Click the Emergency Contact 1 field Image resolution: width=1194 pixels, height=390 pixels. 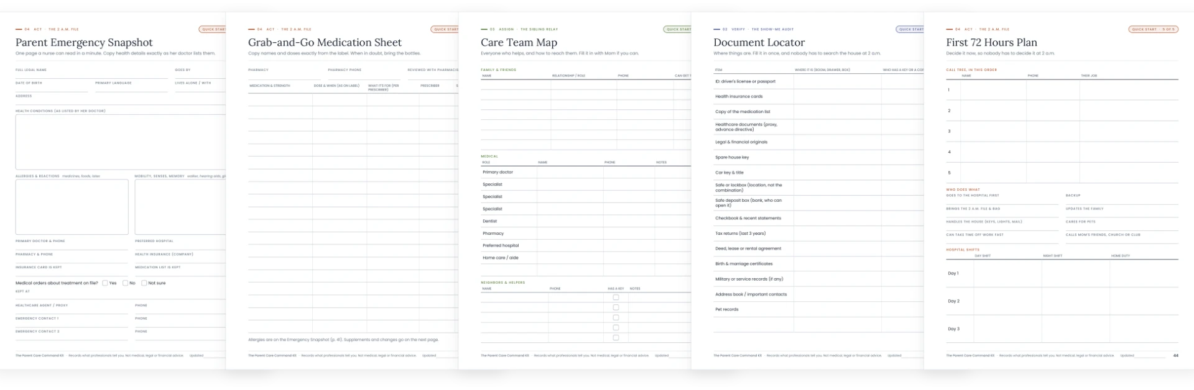(72, 322)
